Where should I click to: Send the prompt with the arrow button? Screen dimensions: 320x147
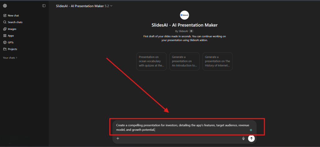pos(252,139)
